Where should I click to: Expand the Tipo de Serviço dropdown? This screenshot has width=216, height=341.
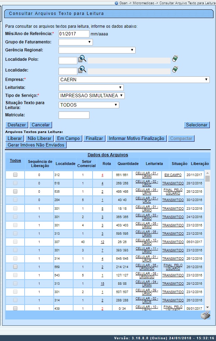92,95
